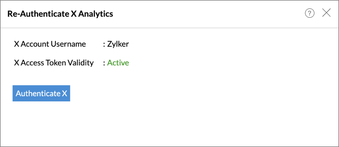
Task: Start X re-authentication with the blue button
Action: pos(41,93)
